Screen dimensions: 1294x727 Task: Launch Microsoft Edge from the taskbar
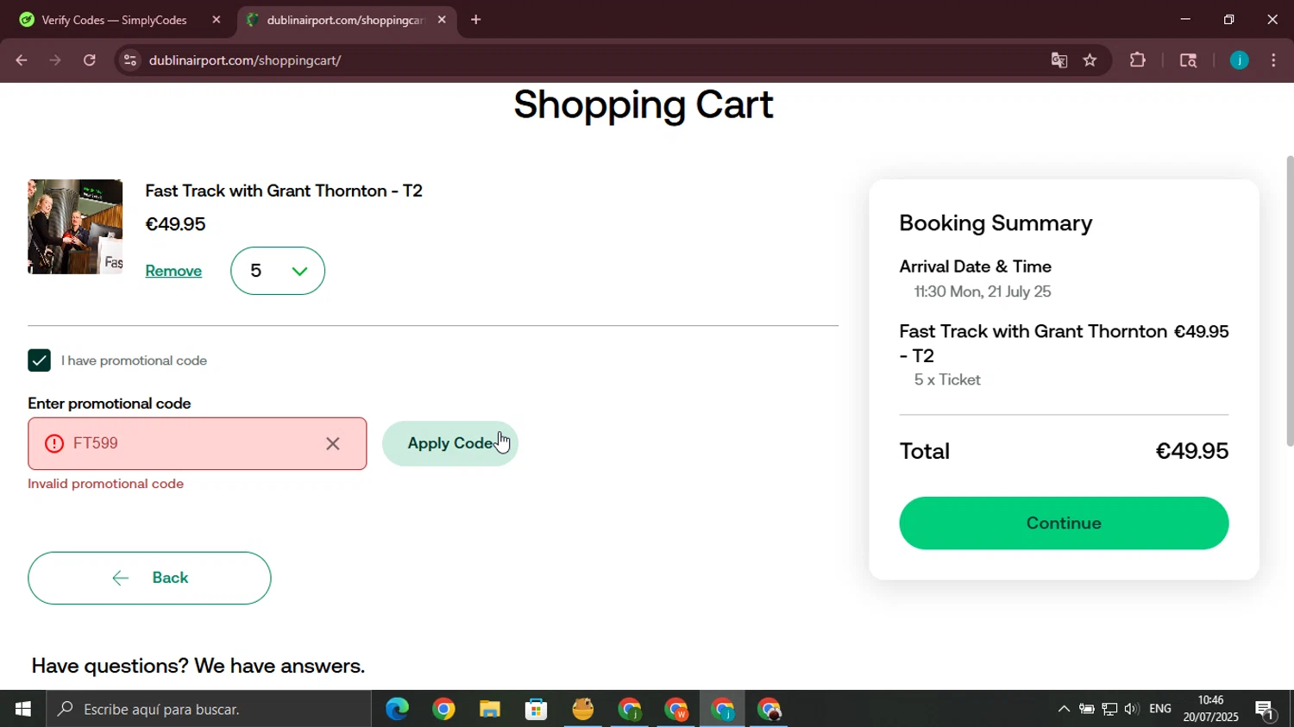pyautogui.click(x=397, y=709)
